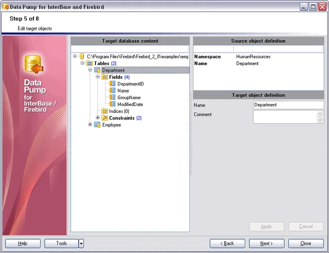Click the HumanResources namespace value
The width and height of the screenshot is (329, 253).
point(253,56)
